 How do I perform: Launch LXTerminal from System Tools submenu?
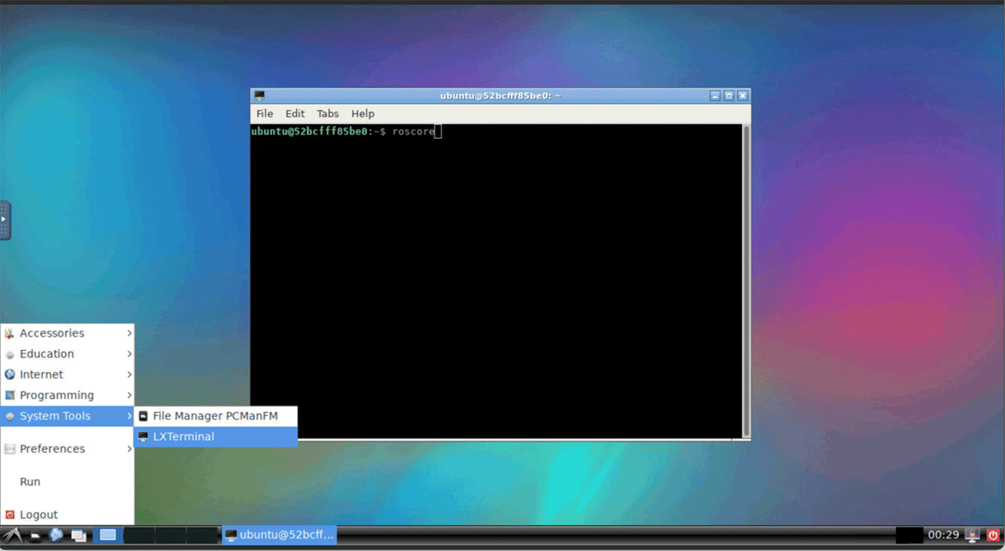pyautogui.click(x=215, y=437)
